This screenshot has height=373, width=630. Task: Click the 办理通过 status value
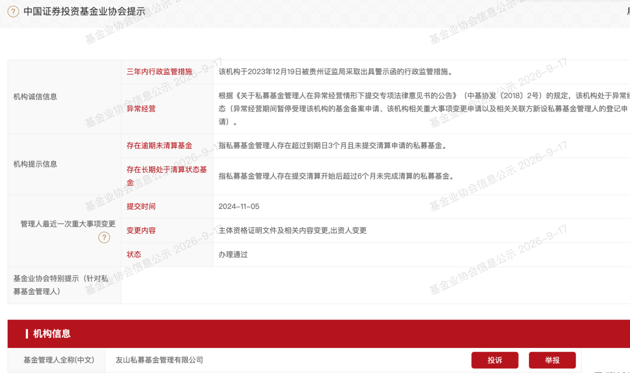tap(233, 255)
